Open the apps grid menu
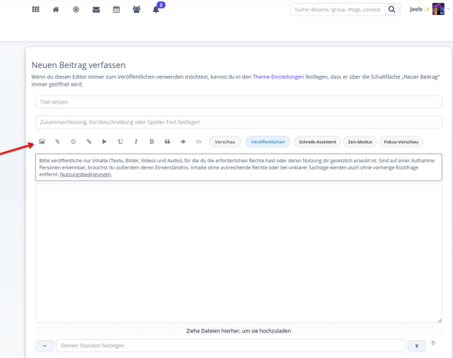The width and height of the screenshot is (453, 358). [x=35, y=9]
